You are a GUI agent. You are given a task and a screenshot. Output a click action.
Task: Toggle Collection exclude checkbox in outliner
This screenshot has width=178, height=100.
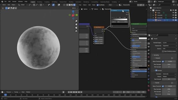171,10
